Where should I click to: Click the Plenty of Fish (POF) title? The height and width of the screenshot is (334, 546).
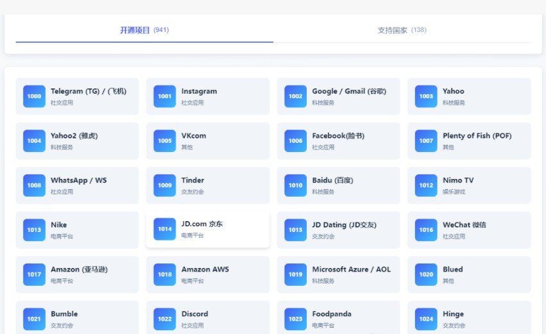click(x=477, y=136)
